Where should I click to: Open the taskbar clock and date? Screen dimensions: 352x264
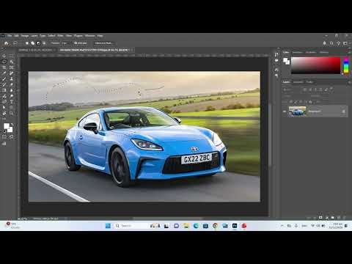[337, 226]
